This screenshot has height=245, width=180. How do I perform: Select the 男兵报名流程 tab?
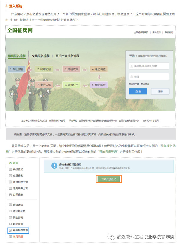pos(17,56)
